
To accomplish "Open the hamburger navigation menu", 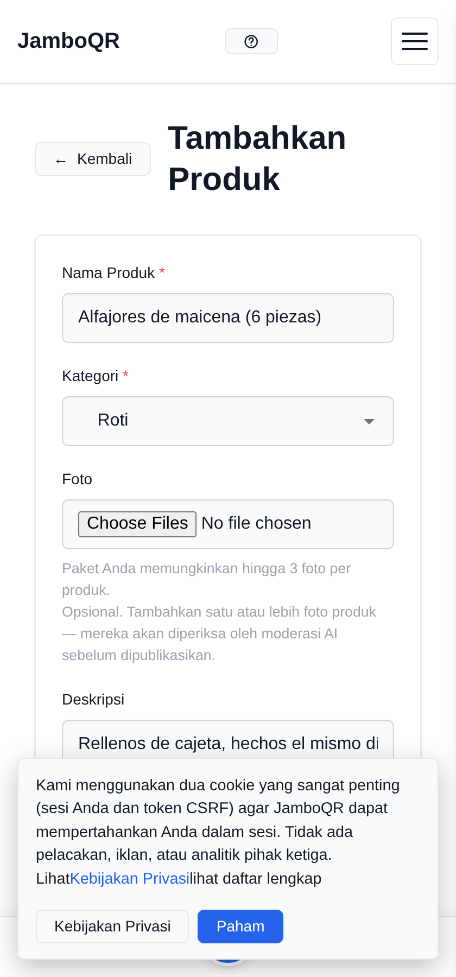I will (415, 41).
